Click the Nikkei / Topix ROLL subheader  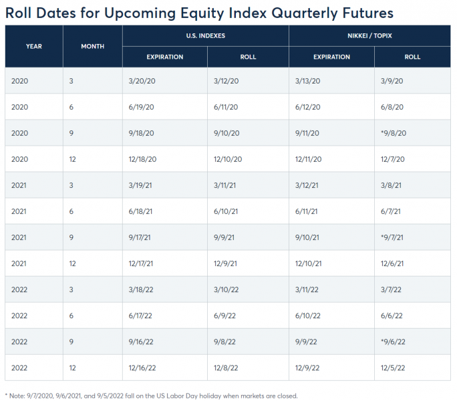coord(412,57)
